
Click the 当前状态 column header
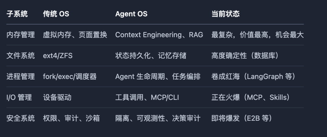(225, 14)
